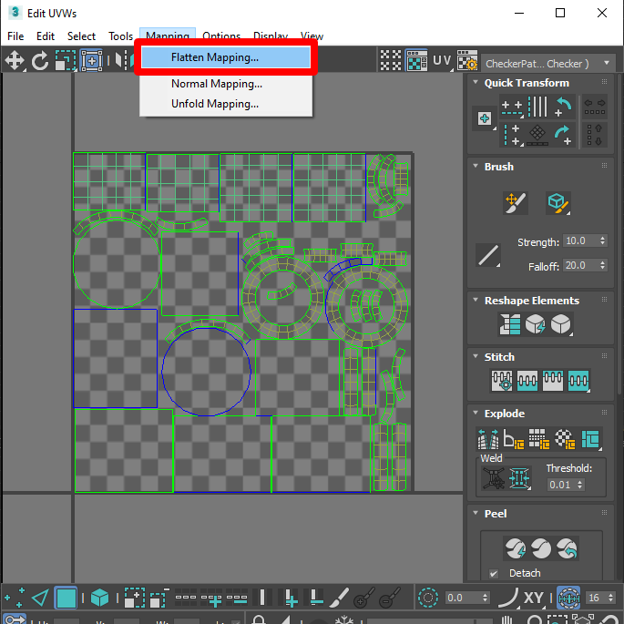Click Align Vertically to Pivot icon
Screen dimensions: 624x624
click(x=512, y=136)
